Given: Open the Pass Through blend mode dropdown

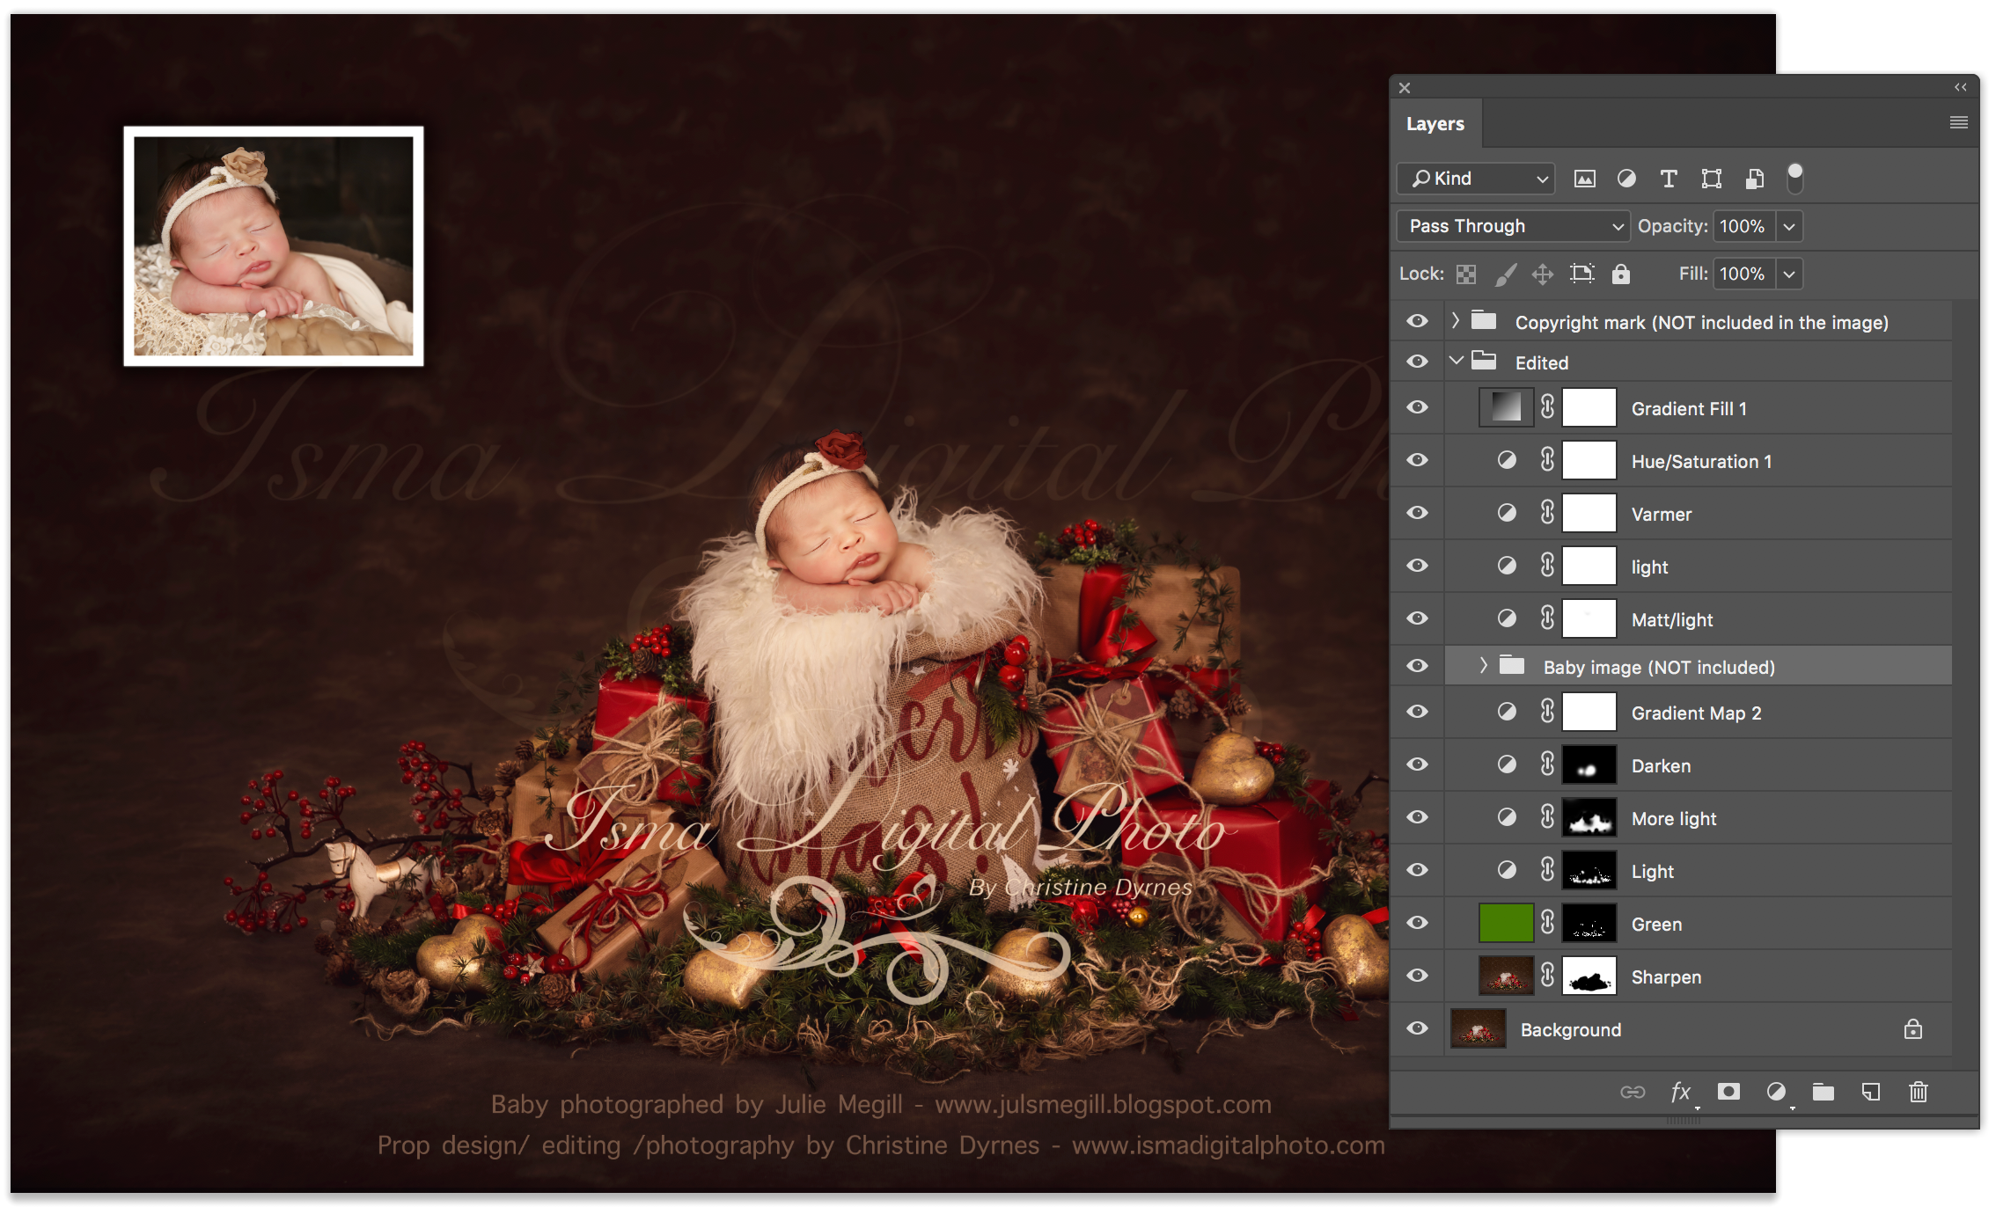Looking at the screenshot, I should coord(1513,226).
